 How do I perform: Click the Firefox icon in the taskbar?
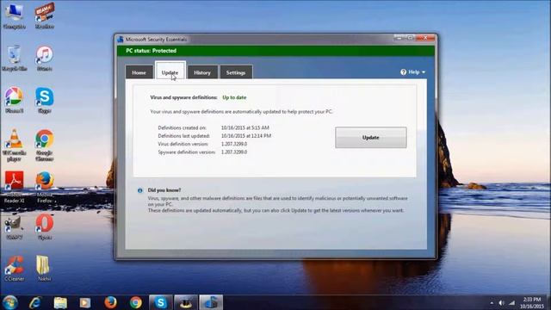tap(110, 302)
